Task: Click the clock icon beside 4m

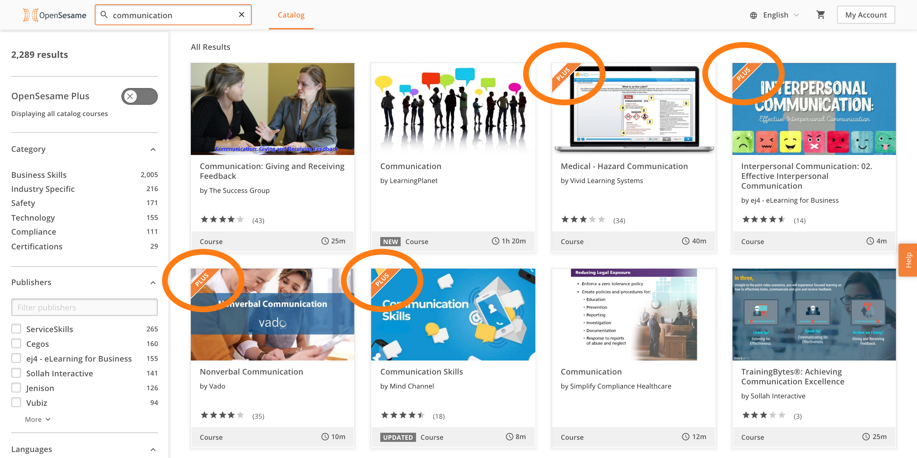Action: pyautogui.click(x=870, y=241)
